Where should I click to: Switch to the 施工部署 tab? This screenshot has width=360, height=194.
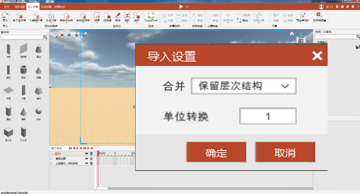pyautogui.click(x=33, y=7)
